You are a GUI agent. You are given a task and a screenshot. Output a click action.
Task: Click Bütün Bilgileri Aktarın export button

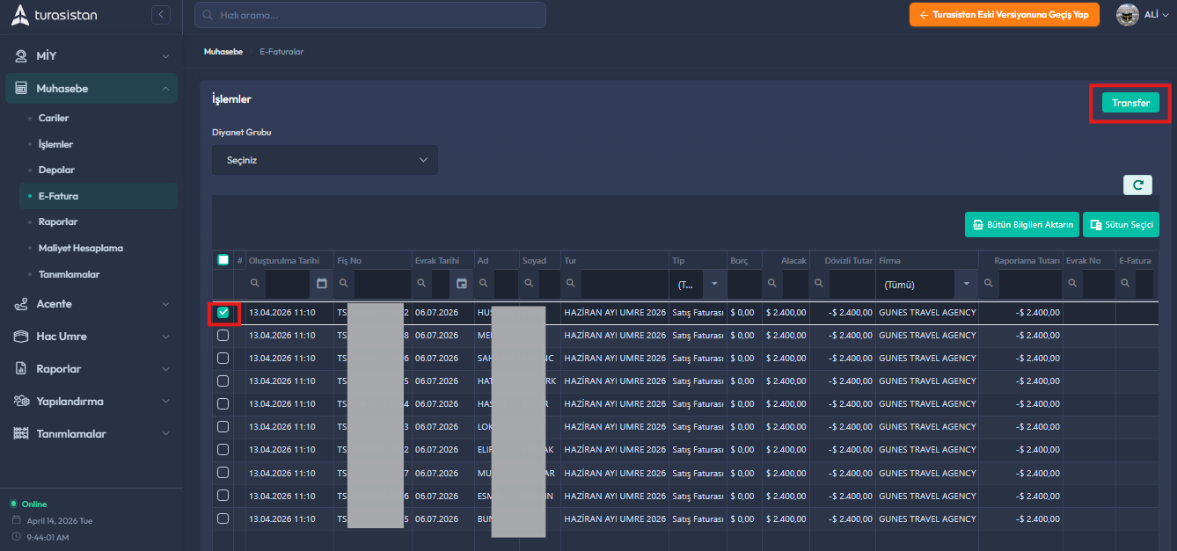tap(1021, 225)
